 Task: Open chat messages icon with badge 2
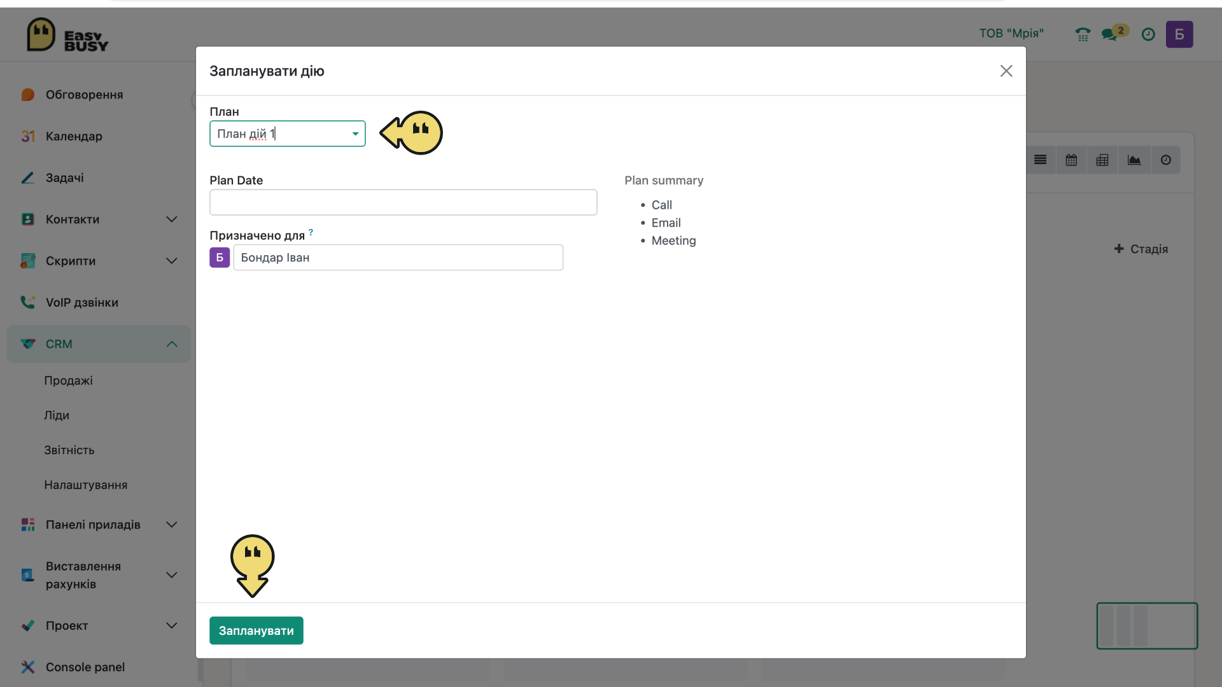tap(1114, 33)
